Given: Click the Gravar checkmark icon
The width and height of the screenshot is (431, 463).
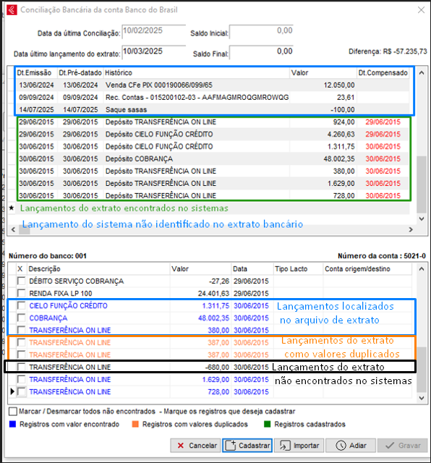Looking at the screenshot, I should [x=390, y=446].
